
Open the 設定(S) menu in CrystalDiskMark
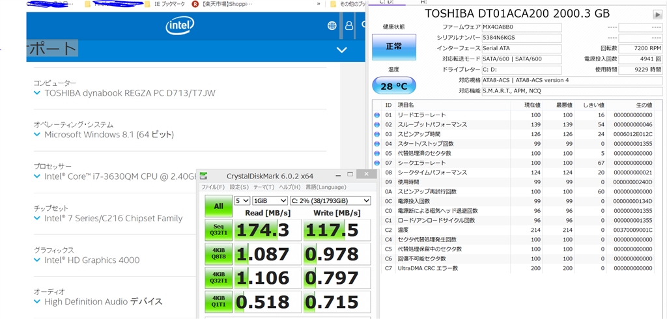point(239,187)
